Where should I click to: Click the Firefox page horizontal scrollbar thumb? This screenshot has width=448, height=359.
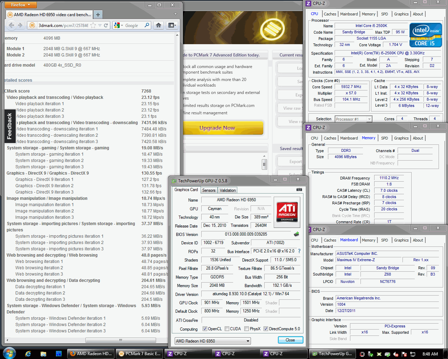120,340
